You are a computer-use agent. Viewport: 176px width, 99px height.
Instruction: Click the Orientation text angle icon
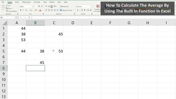click(55, 6)
